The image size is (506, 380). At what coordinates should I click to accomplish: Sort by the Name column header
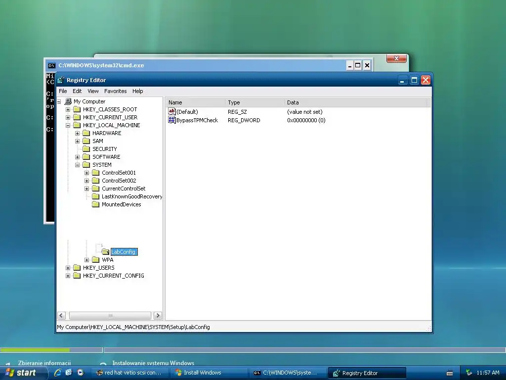pos(195,102)
